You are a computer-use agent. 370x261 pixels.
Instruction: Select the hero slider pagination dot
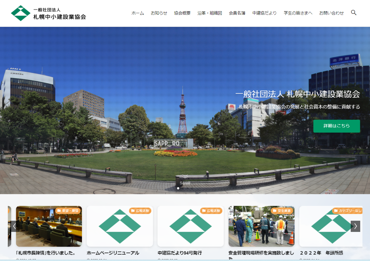point(178,188)
